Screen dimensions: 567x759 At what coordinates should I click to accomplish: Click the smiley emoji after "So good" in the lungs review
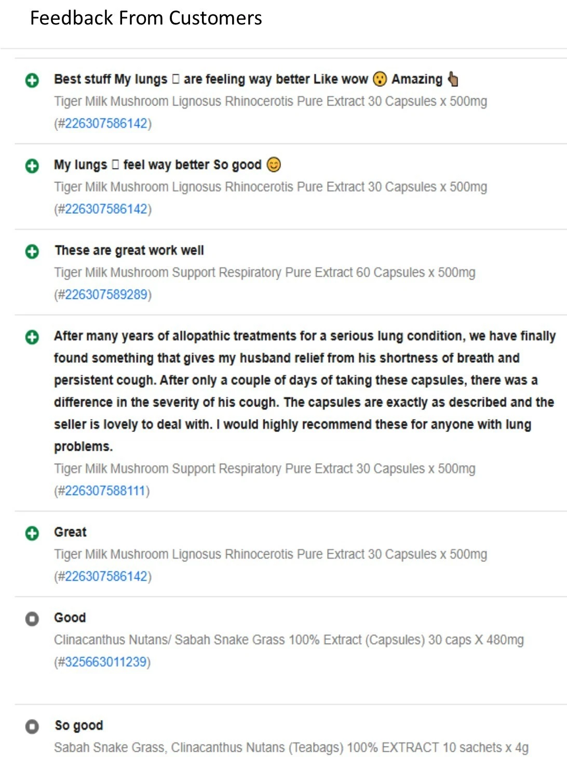(274, 165)
